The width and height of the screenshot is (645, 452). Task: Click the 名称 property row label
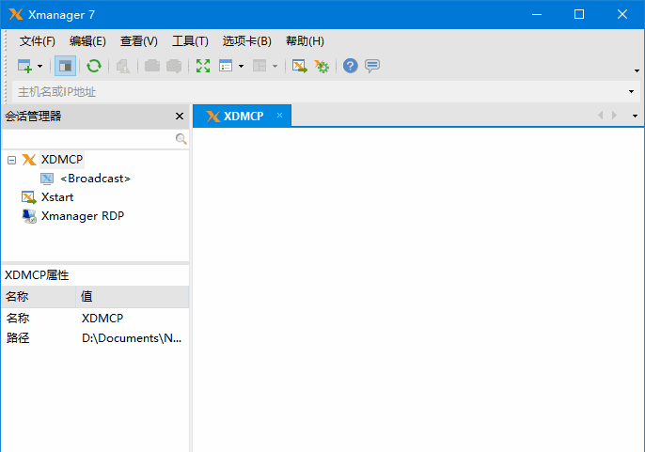coord(18,319)
